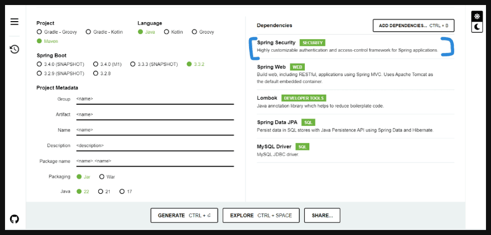This screenshot has width=491, height=235.
Task: Focus the Group input field
Action: [155, 99]
